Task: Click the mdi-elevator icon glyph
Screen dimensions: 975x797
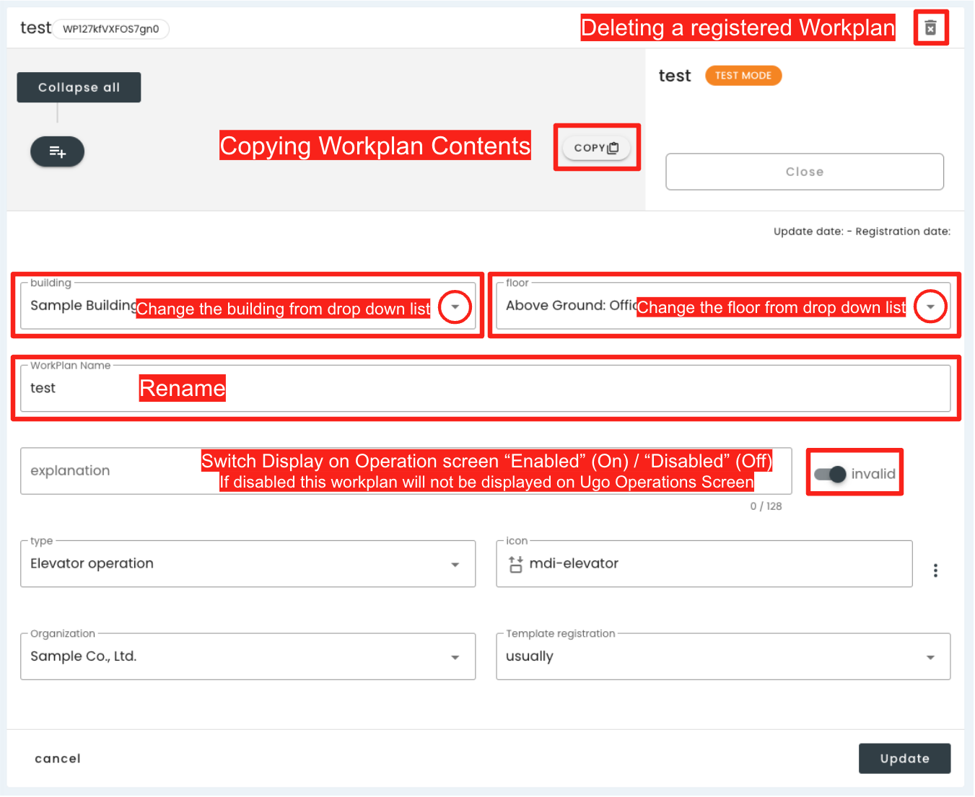Action: [515, 564]
